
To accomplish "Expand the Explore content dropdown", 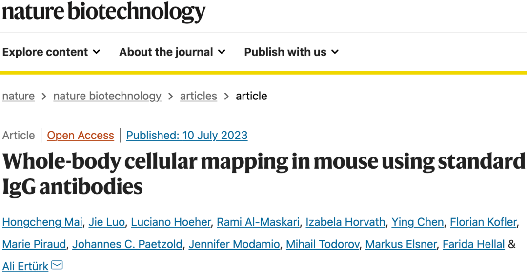I will click(51, 52).
